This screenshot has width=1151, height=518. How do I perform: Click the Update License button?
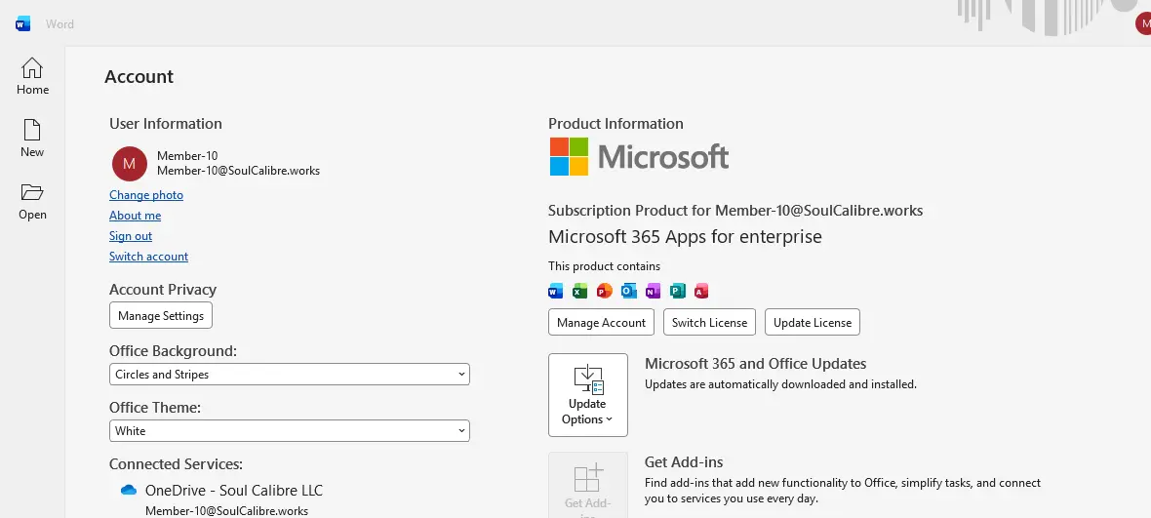click(x=812, y=322)
